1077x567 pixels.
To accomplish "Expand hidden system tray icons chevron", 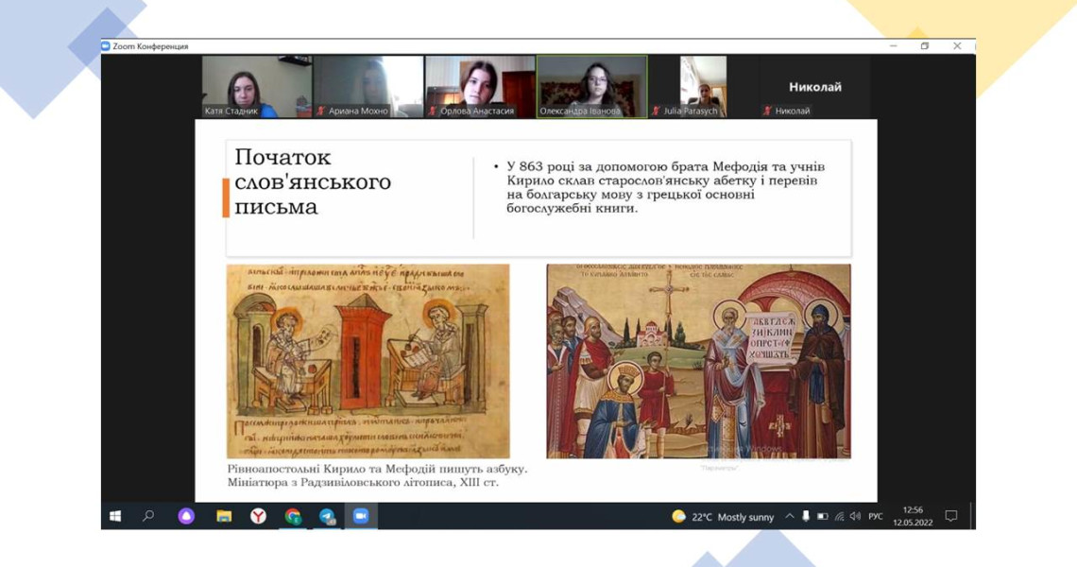I will (x=789, y=516).
